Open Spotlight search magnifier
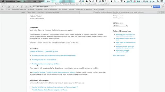This screenshot has height=92, width=165. click(158, 1)
